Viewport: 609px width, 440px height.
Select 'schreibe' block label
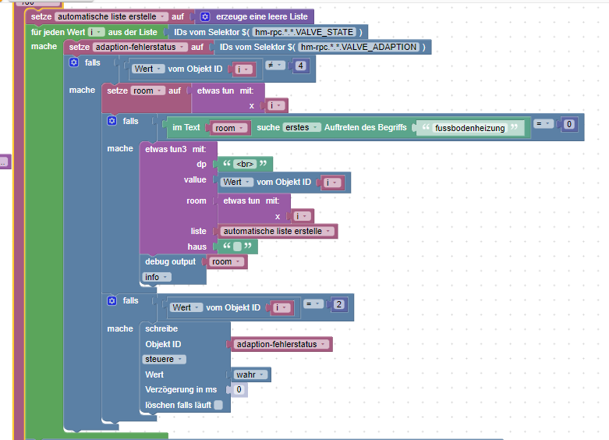coord(161,329)
